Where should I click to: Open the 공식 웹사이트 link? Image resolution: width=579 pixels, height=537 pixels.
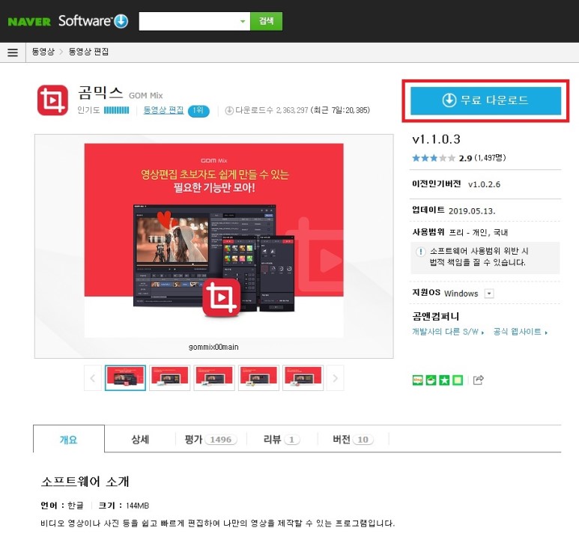pos(520,332)
